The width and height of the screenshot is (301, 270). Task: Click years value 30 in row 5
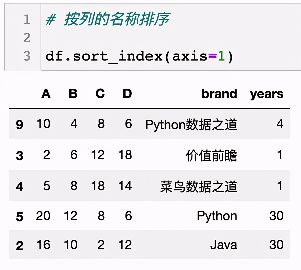coord(277,216)
